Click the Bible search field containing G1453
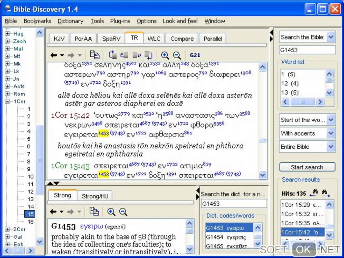This screenshot has height=258, width=344. (x=307, y=50)
